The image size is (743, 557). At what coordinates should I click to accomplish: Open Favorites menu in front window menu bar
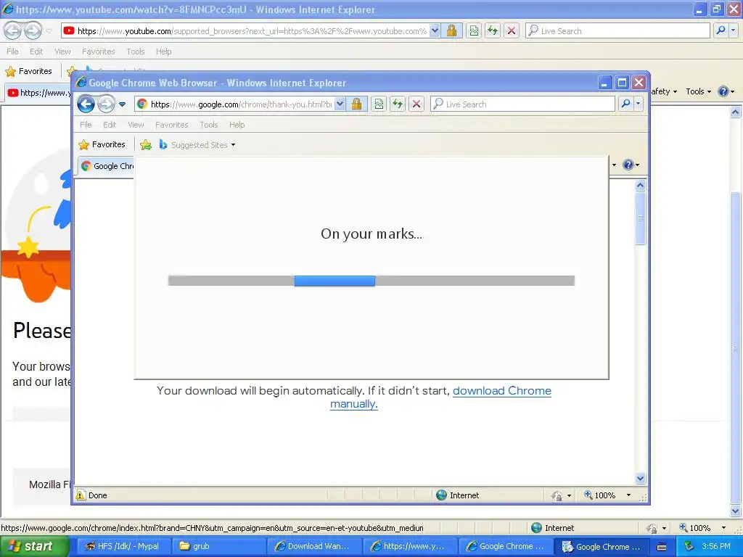tap(171, 125)
